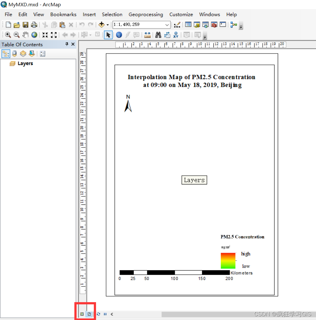Open the View menu
The width and height of the screenshot is (316, 320).
pos(39,14)
